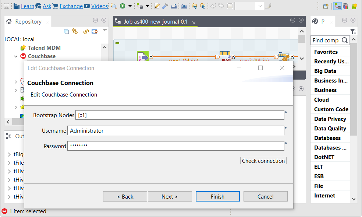
Task: Import items using the import toolbar icon
Action: point(184,6)
